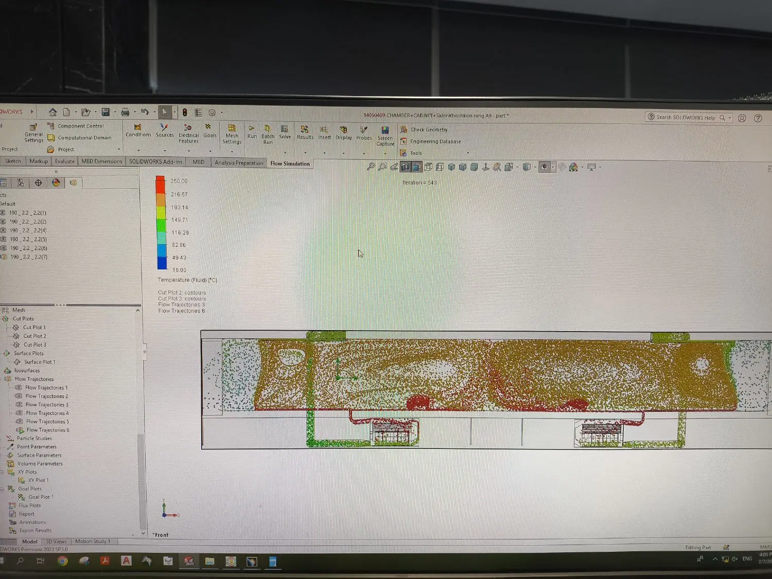Open the Analysis Preparation tab
Viewport: 772px width, 579px height.
point(239,162)
